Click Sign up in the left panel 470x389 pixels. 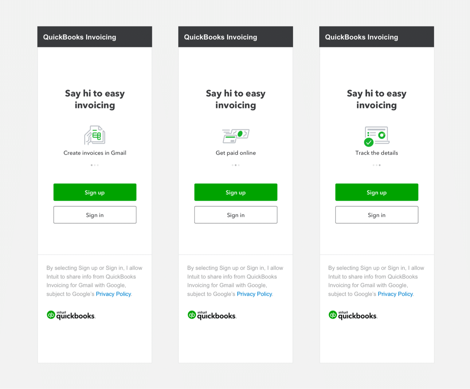tap(95, 192)
